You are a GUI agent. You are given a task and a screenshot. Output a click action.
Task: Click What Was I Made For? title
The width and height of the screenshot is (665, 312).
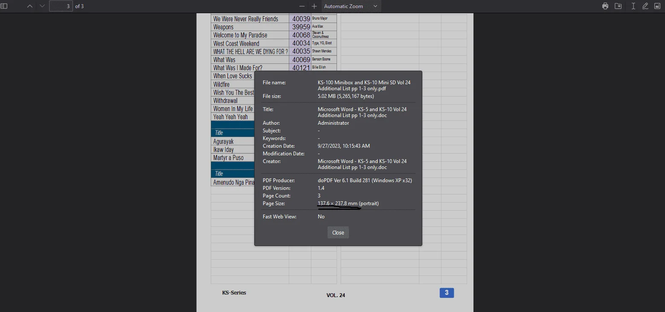[238, 68]
